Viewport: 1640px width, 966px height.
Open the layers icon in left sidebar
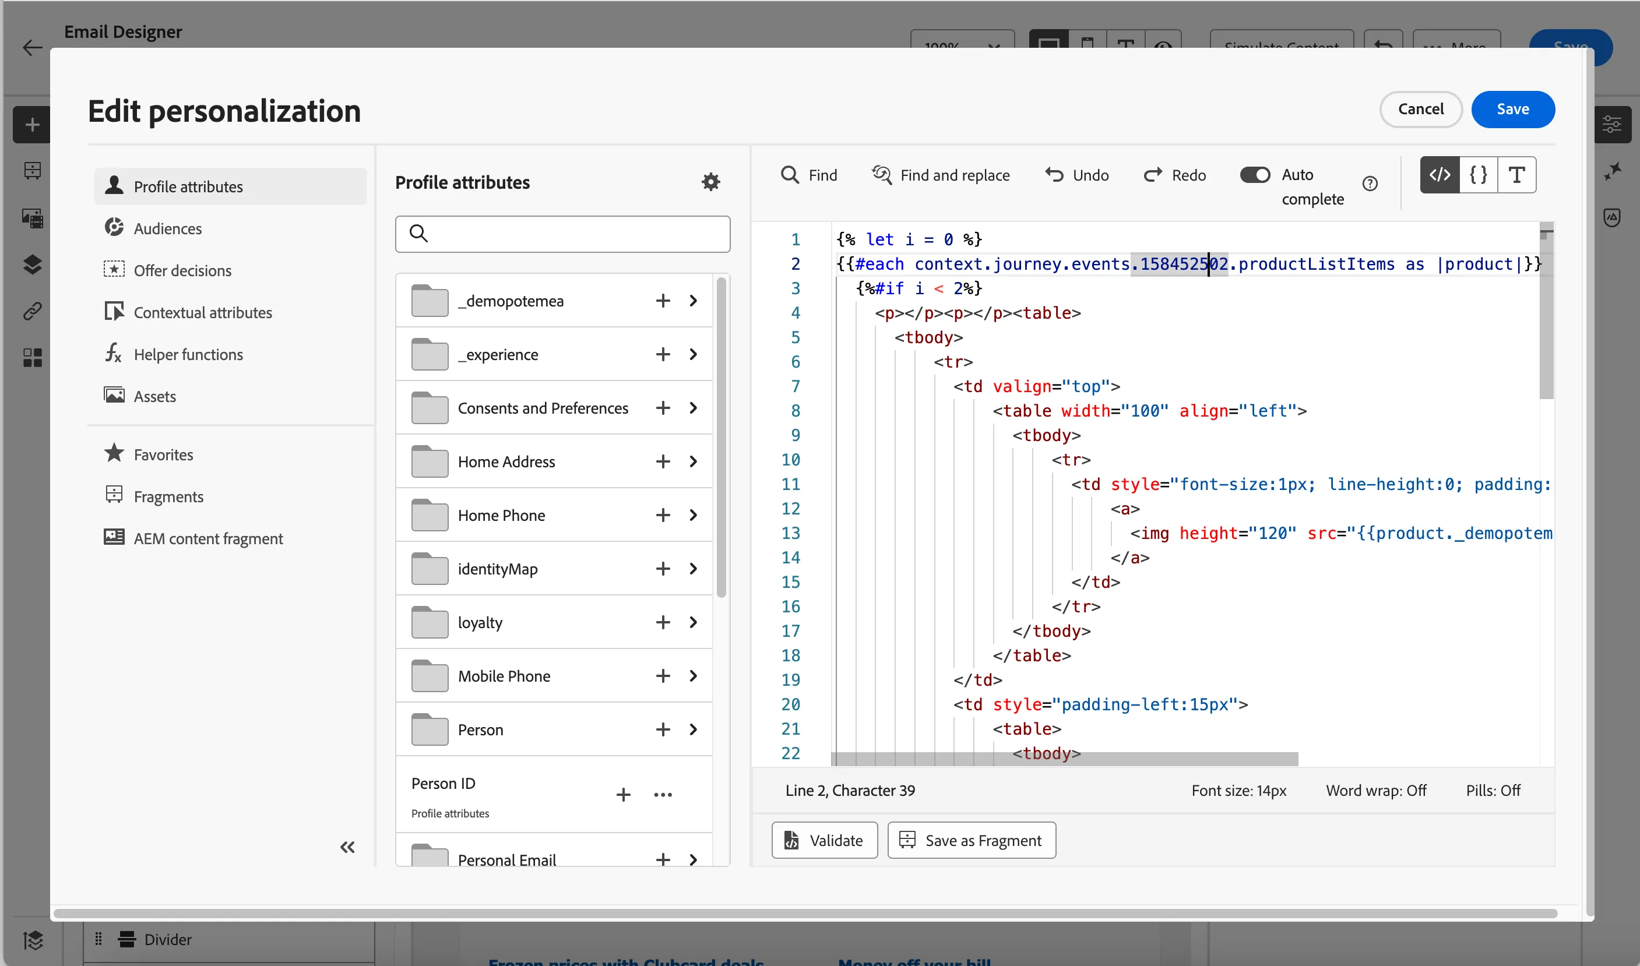(x=32, y=265)
